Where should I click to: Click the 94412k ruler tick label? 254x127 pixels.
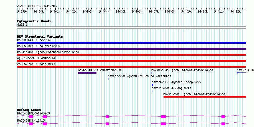(x=236, y=11)
